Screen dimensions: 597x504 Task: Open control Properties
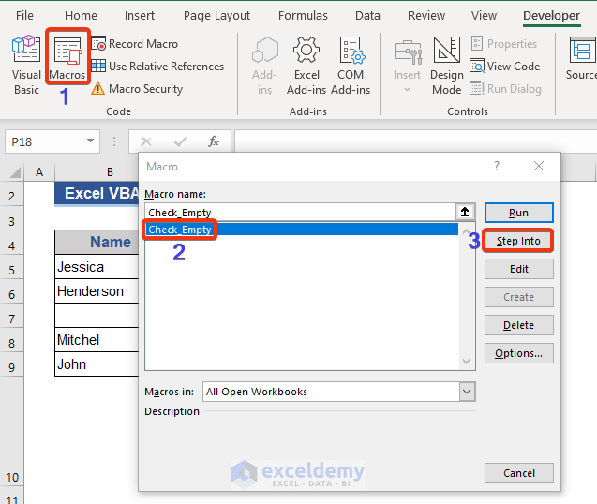tap(504, 44)
